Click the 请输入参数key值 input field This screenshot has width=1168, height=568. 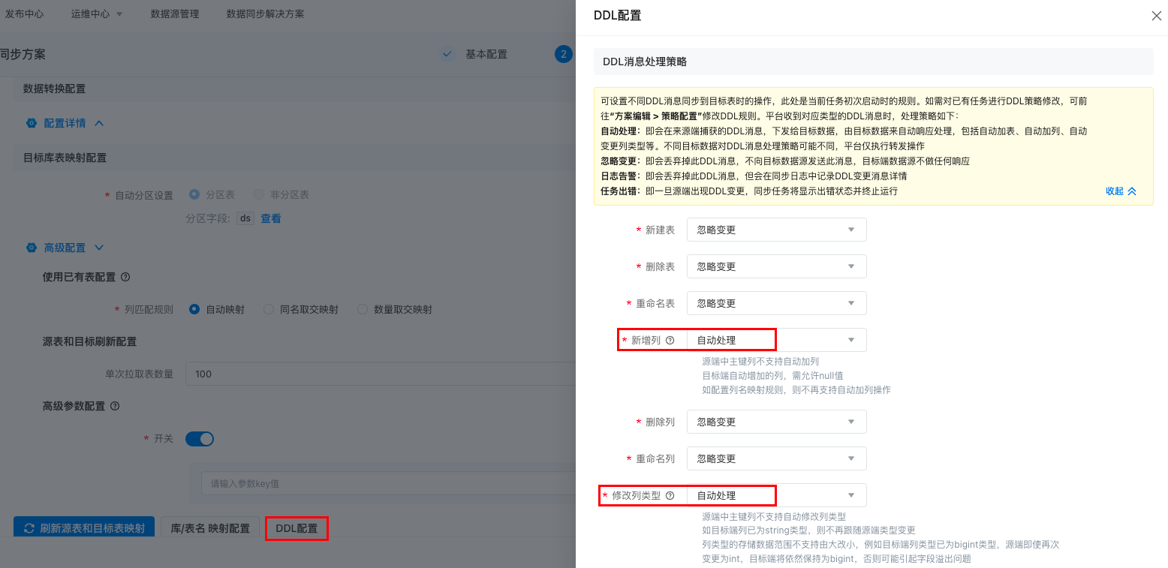(388, 484)
